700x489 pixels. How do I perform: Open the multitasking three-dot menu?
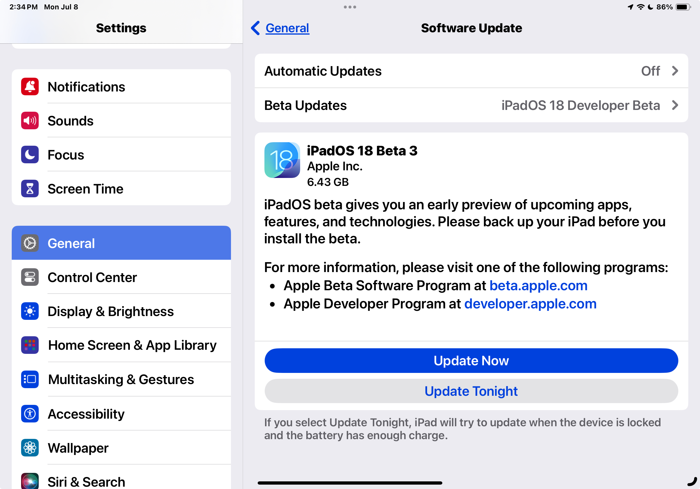pyautogui.click(x=350, y=7)
